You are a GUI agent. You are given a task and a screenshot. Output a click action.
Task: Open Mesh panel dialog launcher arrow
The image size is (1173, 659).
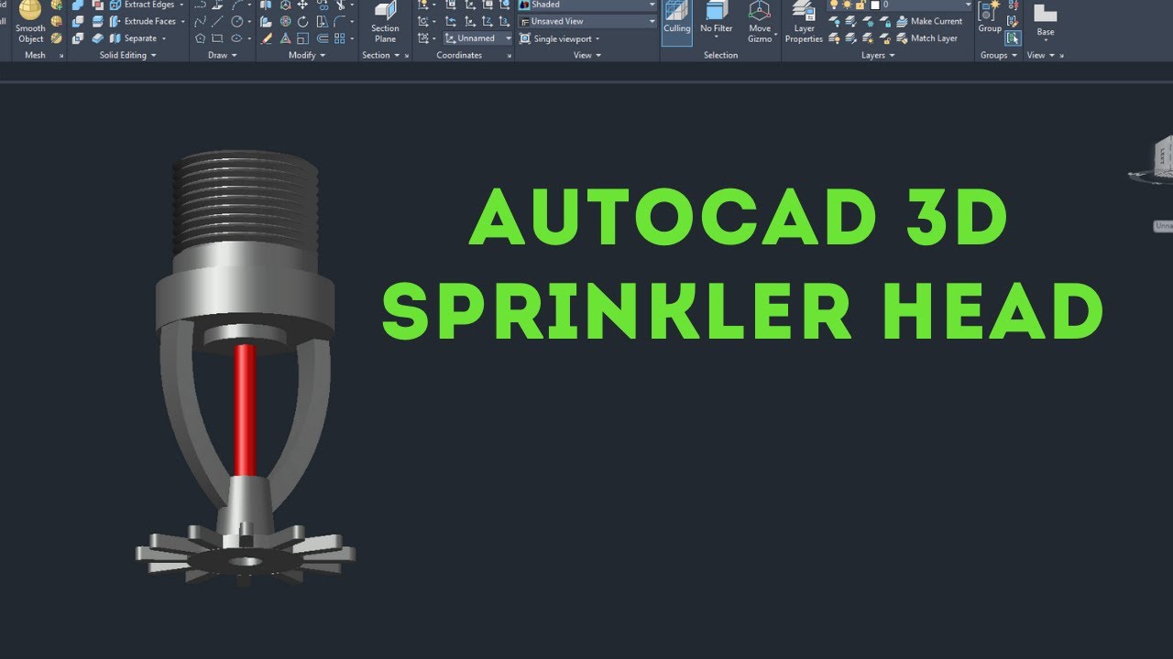[62, 56]
